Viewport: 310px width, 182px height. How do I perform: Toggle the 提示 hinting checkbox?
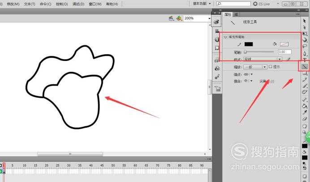pos(271,67)
